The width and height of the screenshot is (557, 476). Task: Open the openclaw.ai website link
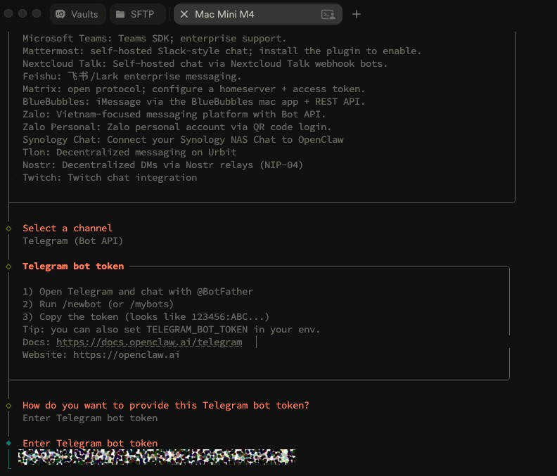click(x=126, y=355)
